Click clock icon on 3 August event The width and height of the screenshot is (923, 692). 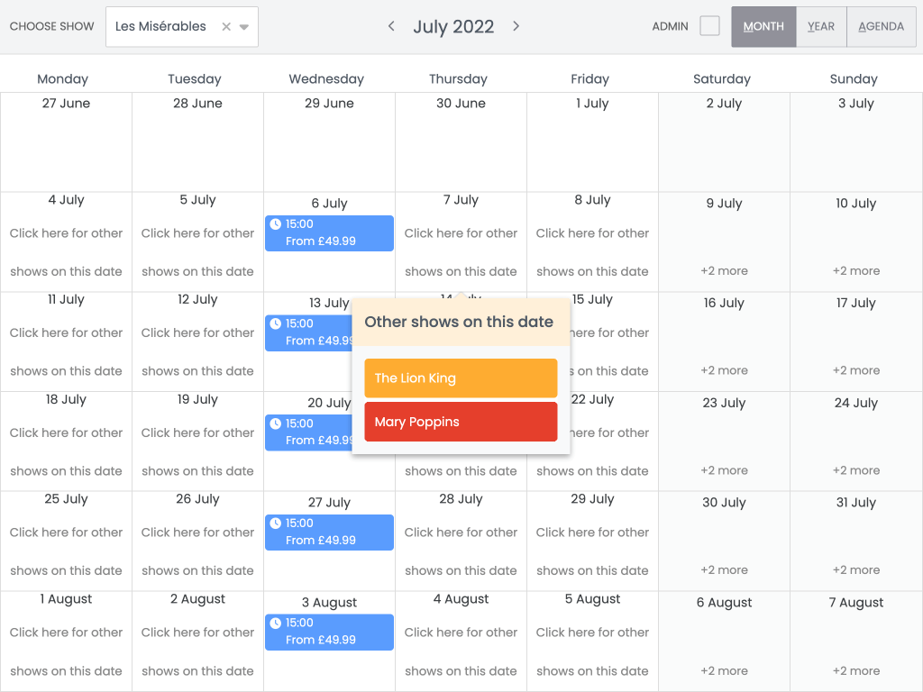276,623
